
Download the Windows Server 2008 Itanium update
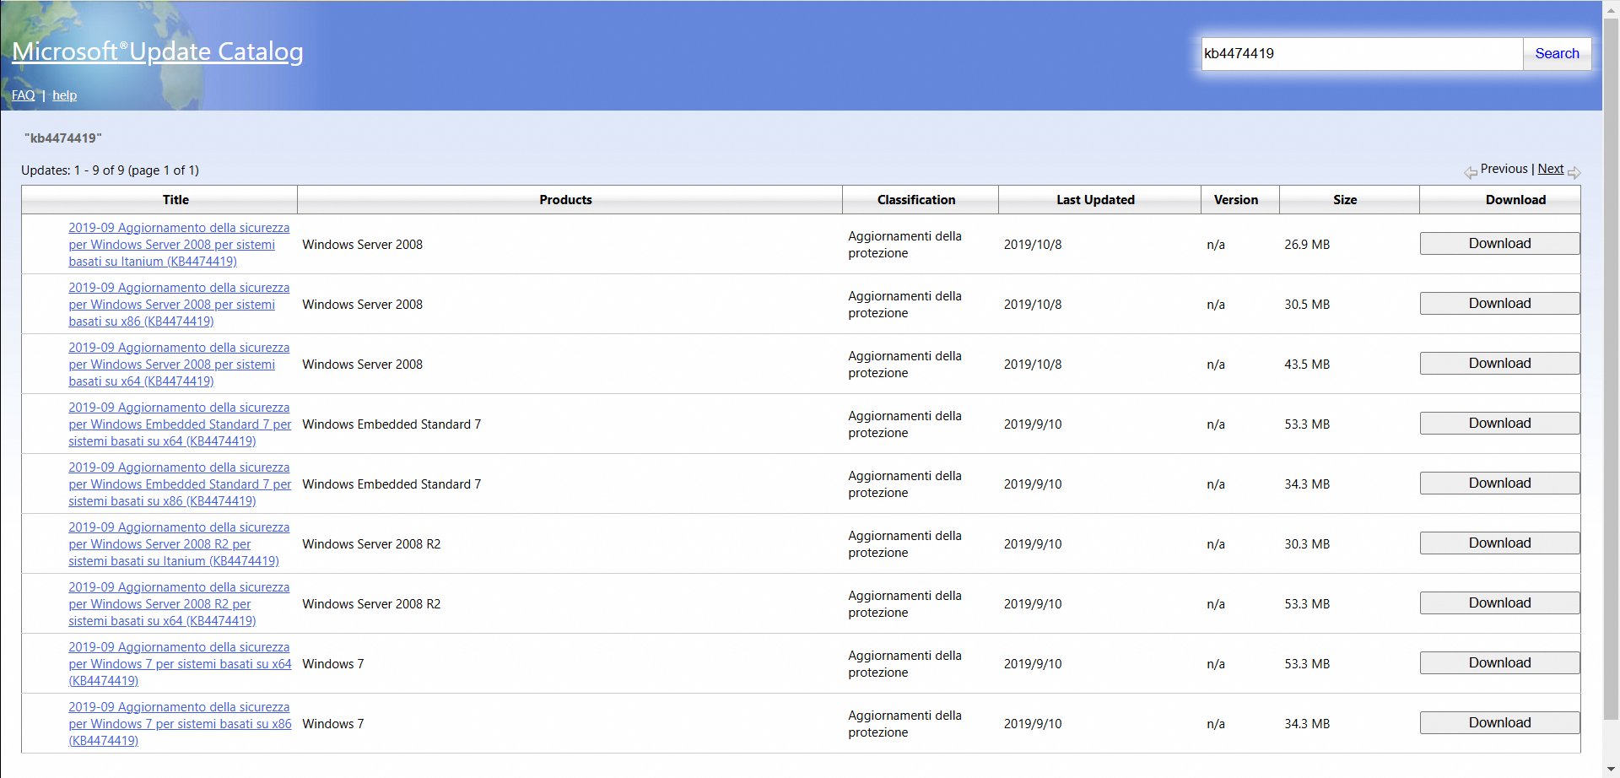pyautogui.click(x=1498, y=243)
